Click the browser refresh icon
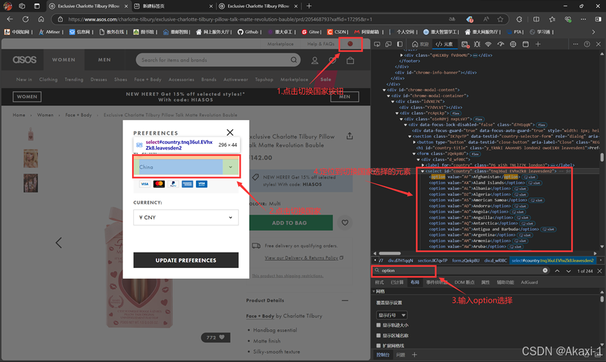The height and width of the screenshot is (362, 606). click(25, 19)
